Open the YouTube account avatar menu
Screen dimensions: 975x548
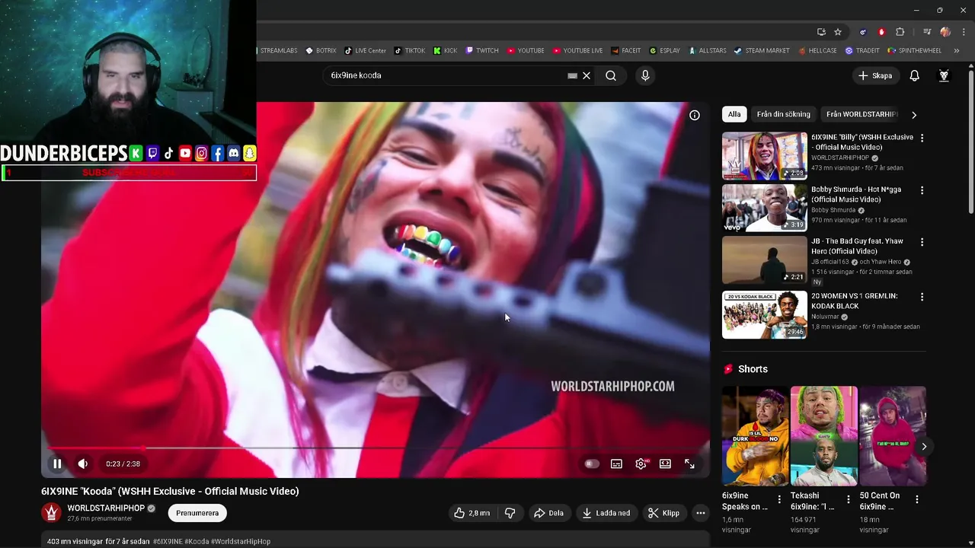pos(944,75)
